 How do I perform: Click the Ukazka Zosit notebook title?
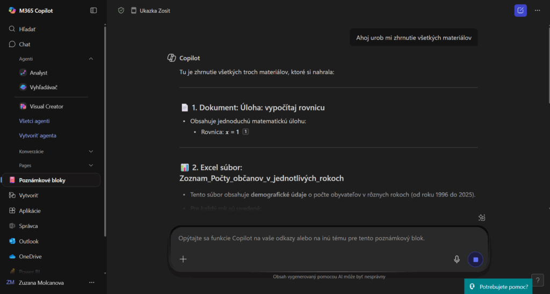tap(155, 11)
